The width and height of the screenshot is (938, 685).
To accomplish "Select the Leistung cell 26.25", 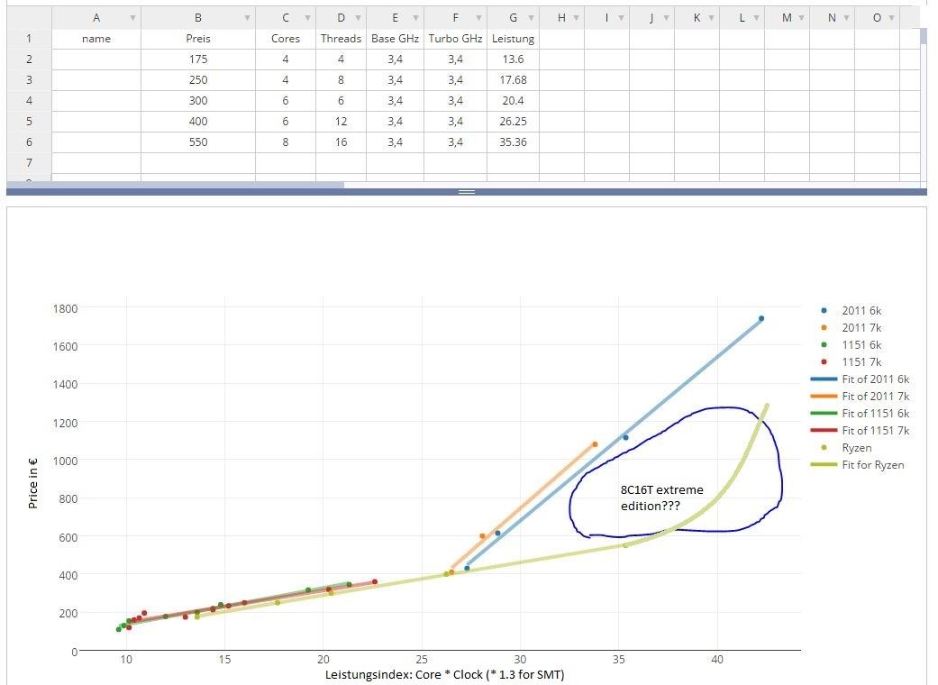I will [514, 122].
